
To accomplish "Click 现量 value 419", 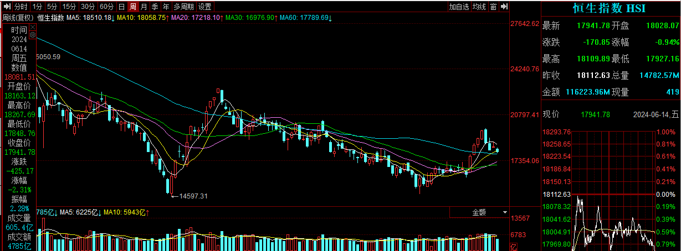I will click(x=673, y=92).
